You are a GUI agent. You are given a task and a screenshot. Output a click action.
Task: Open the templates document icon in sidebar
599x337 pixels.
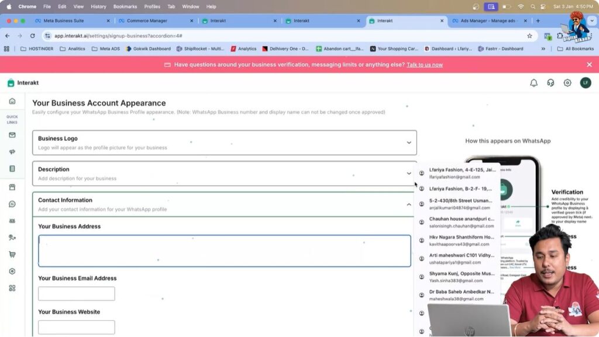[x=12, y=168]
